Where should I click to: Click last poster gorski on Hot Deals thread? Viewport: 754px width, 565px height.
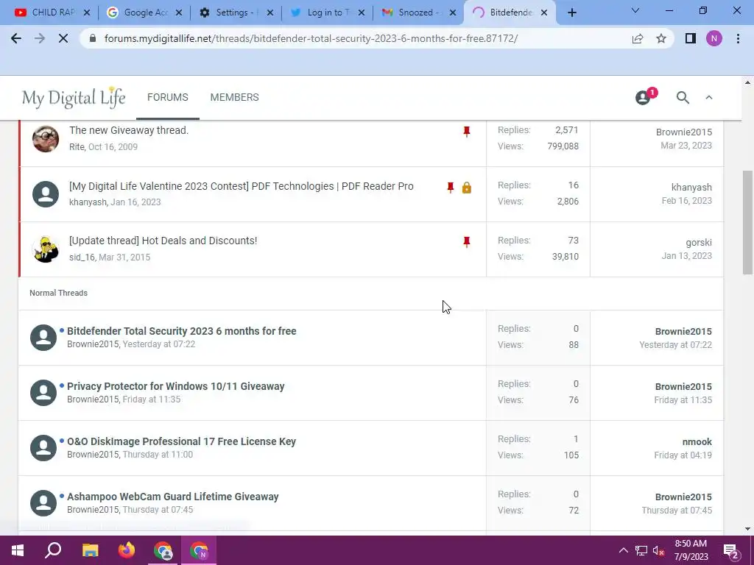pos(699,243)
